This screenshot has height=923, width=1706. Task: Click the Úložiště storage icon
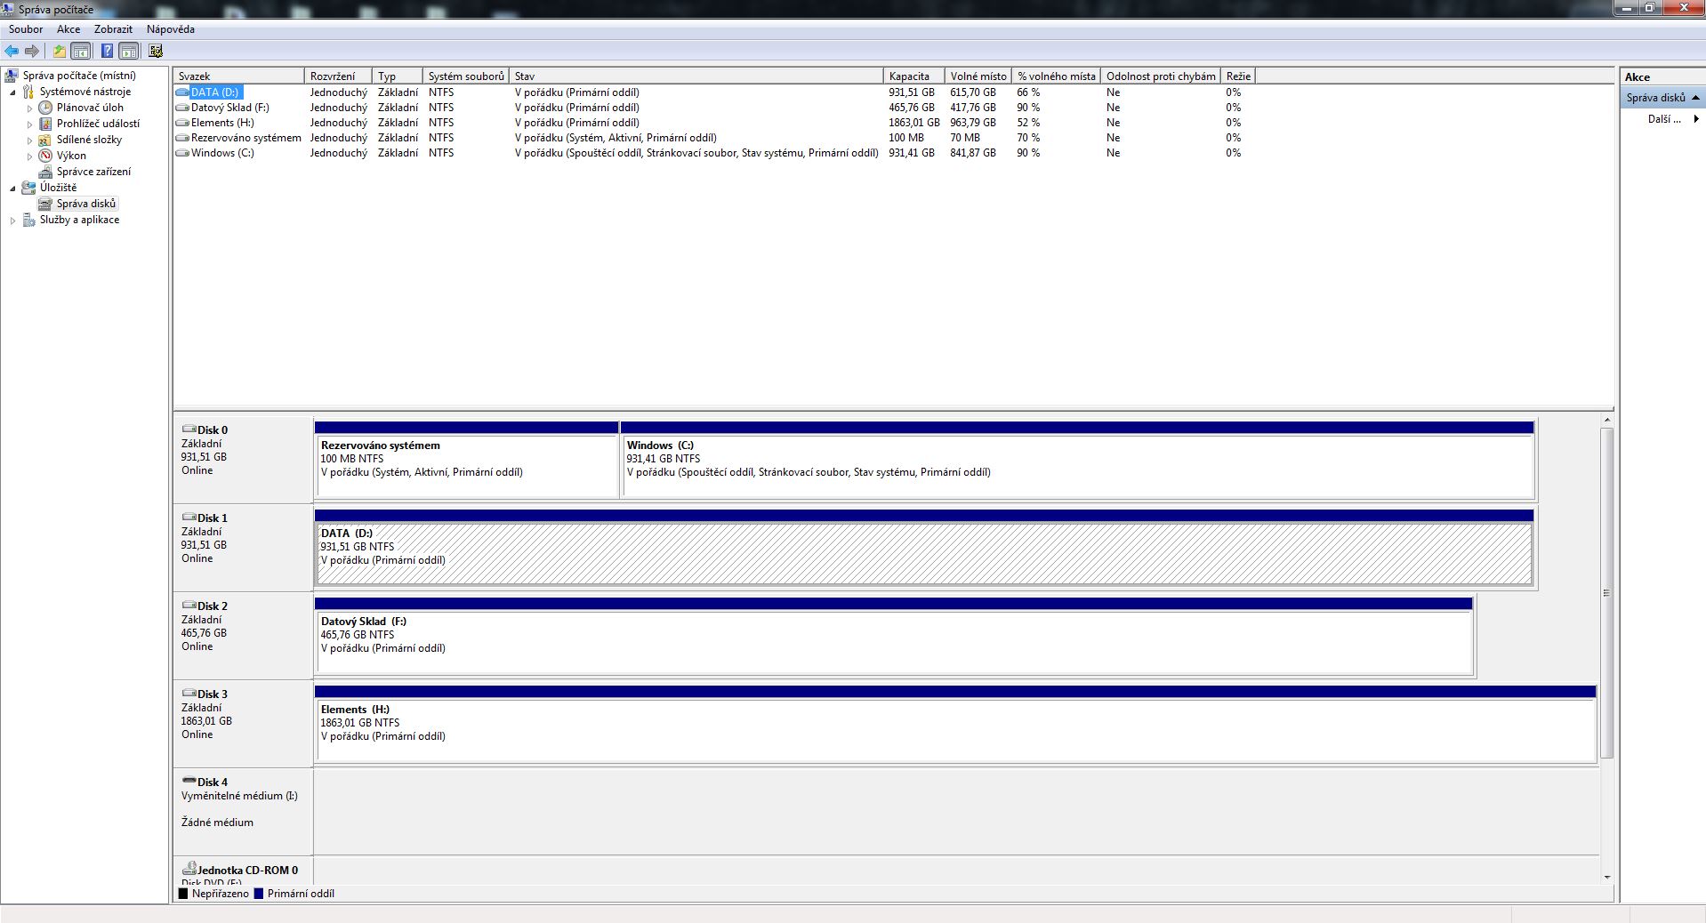click(x=28, y=188)
